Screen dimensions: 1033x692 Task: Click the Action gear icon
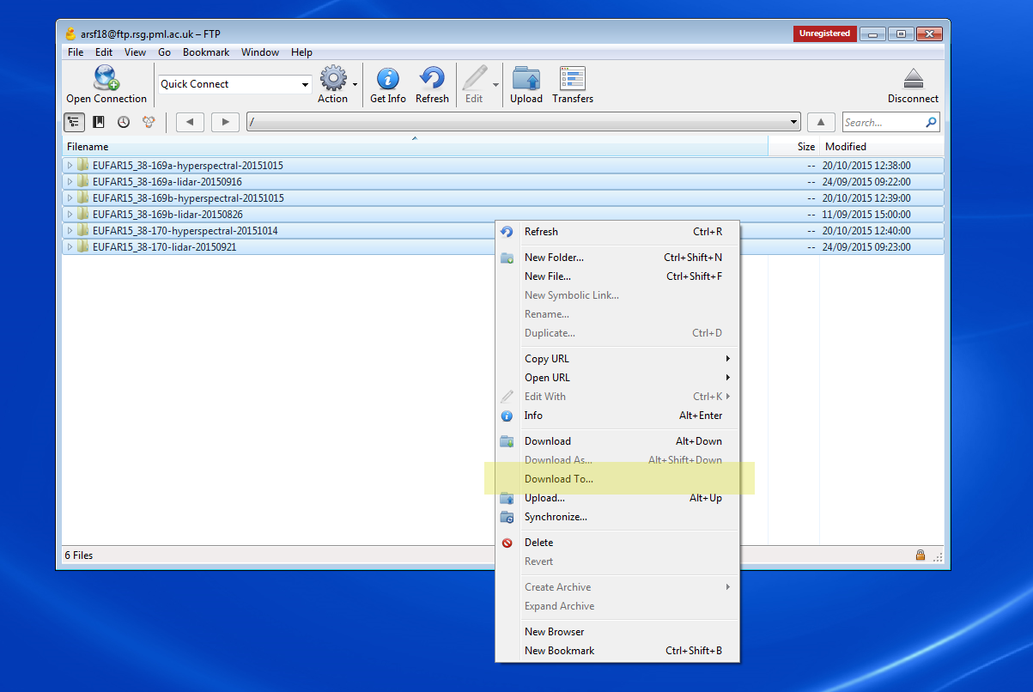[x=333, y=78]
